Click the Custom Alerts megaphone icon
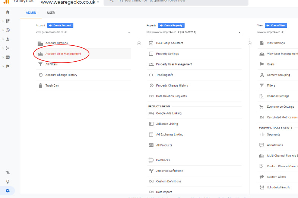This screenshot has width=298, height=198. 262,177
